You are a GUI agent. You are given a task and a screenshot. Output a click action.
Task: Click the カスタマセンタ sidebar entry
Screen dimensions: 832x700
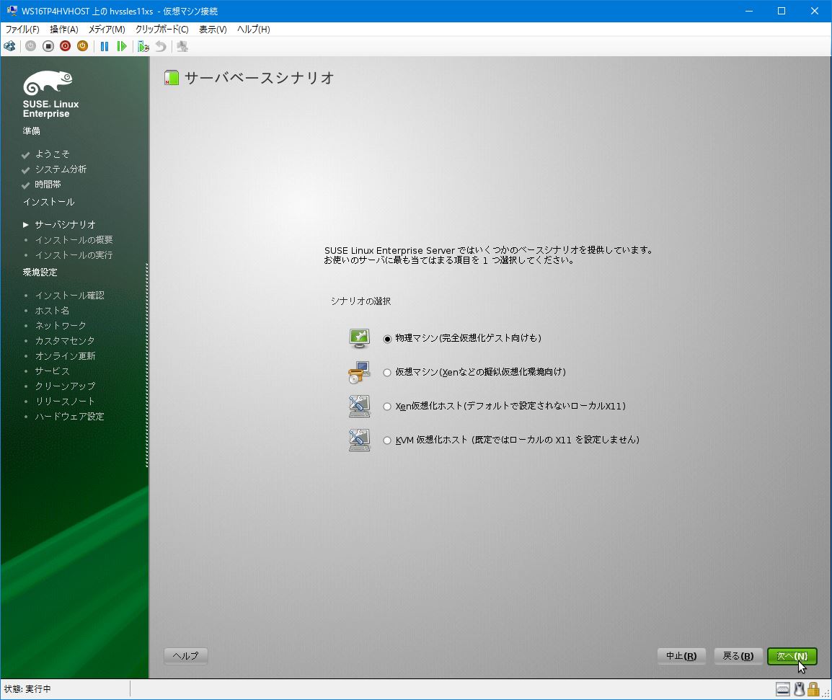pos(65,341)
